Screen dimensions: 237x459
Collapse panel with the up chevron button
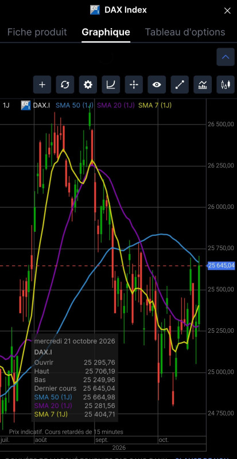point(226,57)
